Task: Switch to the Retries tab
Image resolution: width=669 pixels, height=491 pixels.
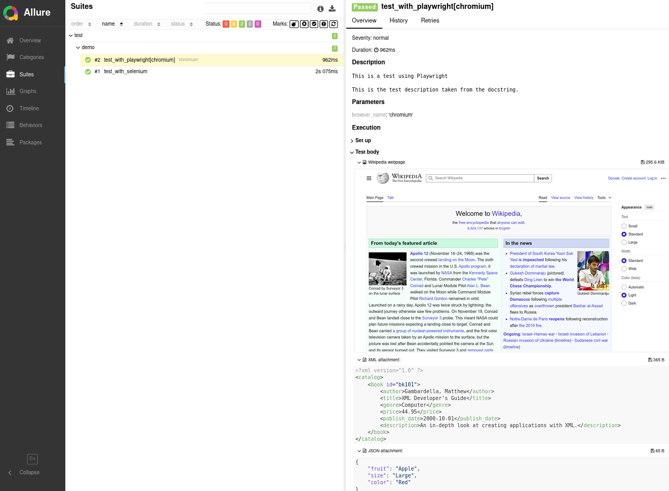Action: (x=430, y=20)
